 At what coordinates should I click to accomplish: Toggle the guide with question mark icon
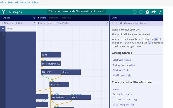click(x=160, y=12)
